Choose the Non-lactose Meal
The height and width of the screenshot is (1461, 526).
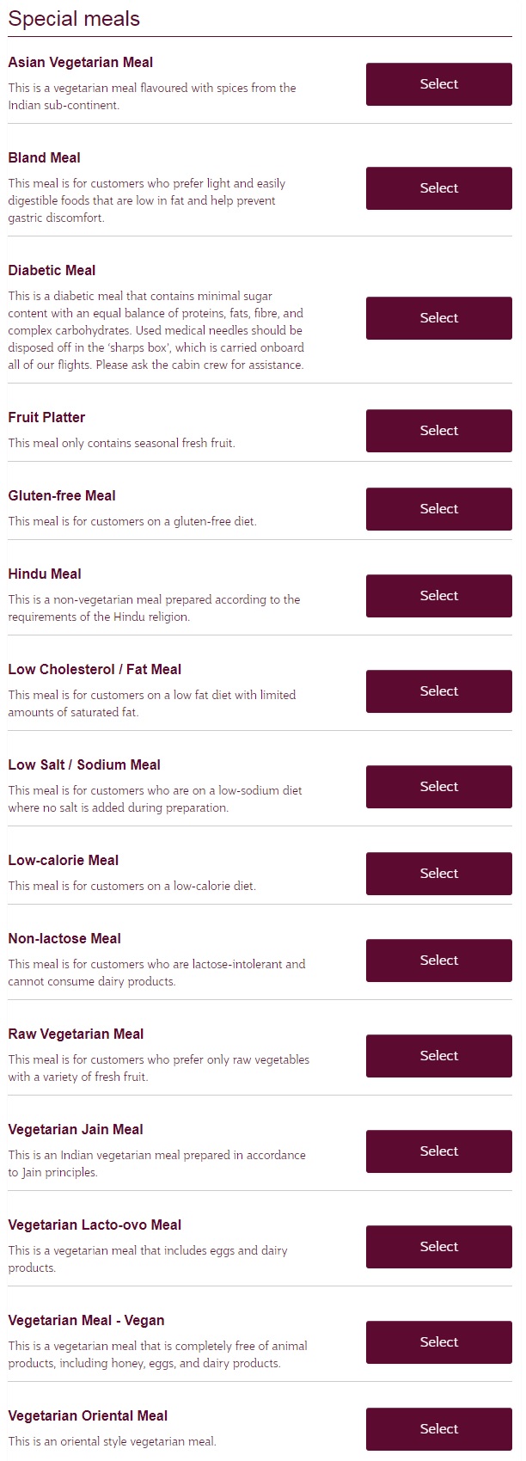(x=438, y=961)
